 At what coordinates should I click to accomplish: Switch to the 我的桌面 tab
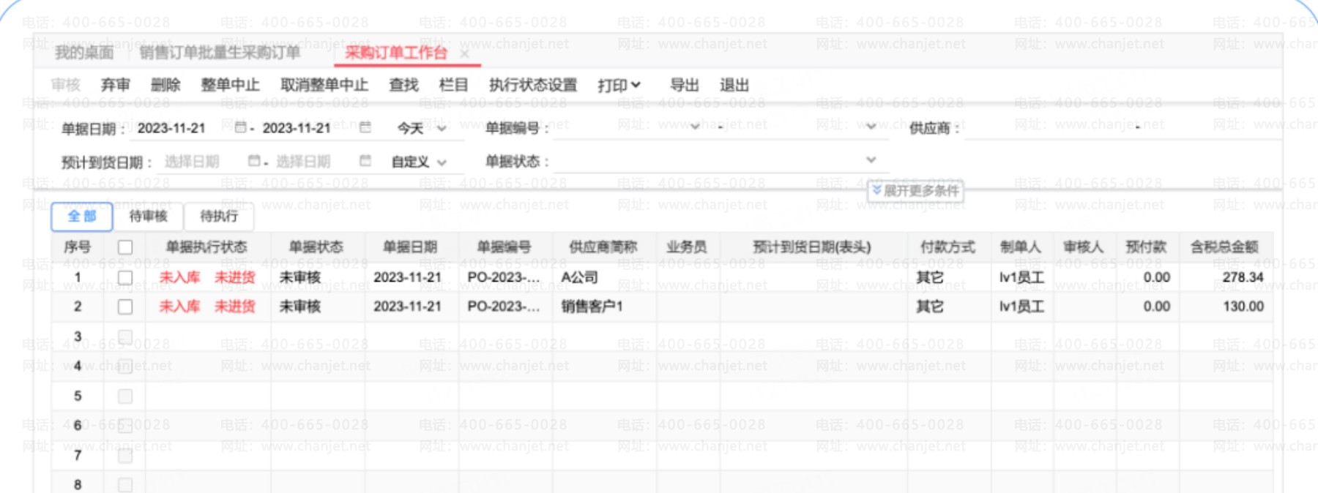(84, 53)
